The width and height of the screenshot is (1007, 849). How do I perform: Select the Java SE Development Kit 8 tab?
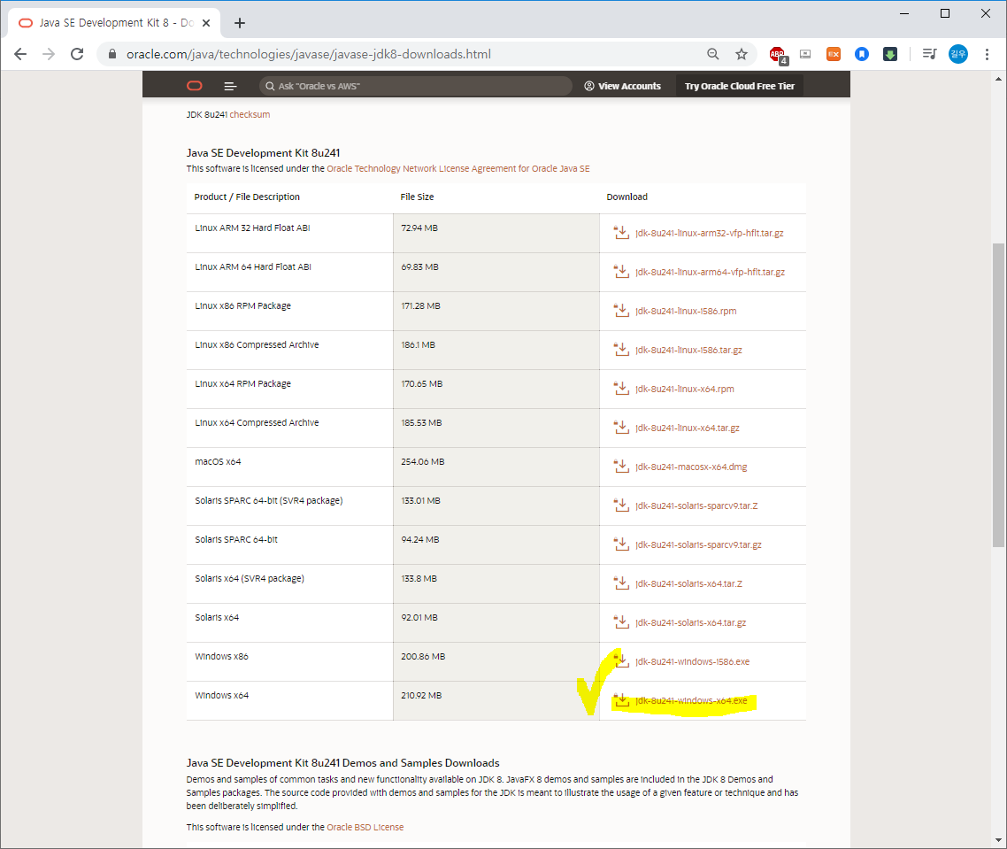click(x=116, y=23)
